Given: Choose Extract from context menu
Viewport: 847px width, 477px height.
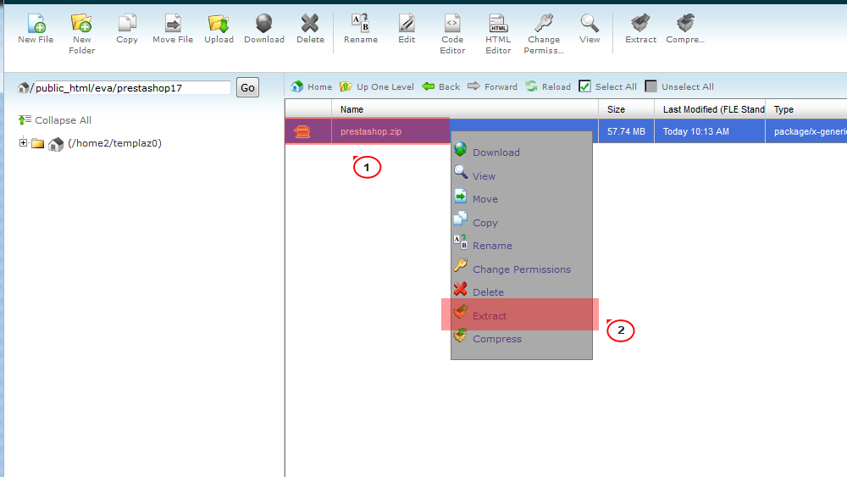Looking at the screenshot, I should (x=490, y=315).
